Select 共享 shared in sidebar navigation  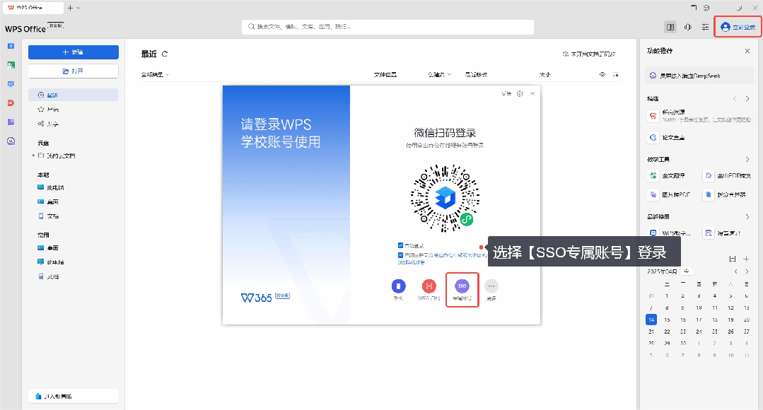73,124
